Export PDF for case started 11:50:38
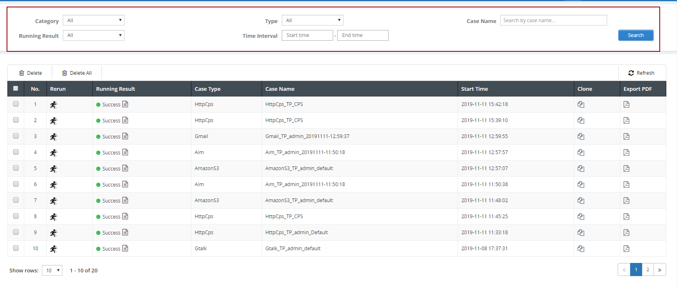This screenshot has height=288, width=677. 626,184
